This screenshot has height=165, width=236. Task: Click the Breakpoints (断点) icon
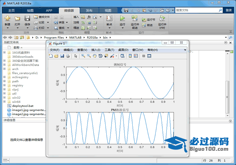point(109,18)
